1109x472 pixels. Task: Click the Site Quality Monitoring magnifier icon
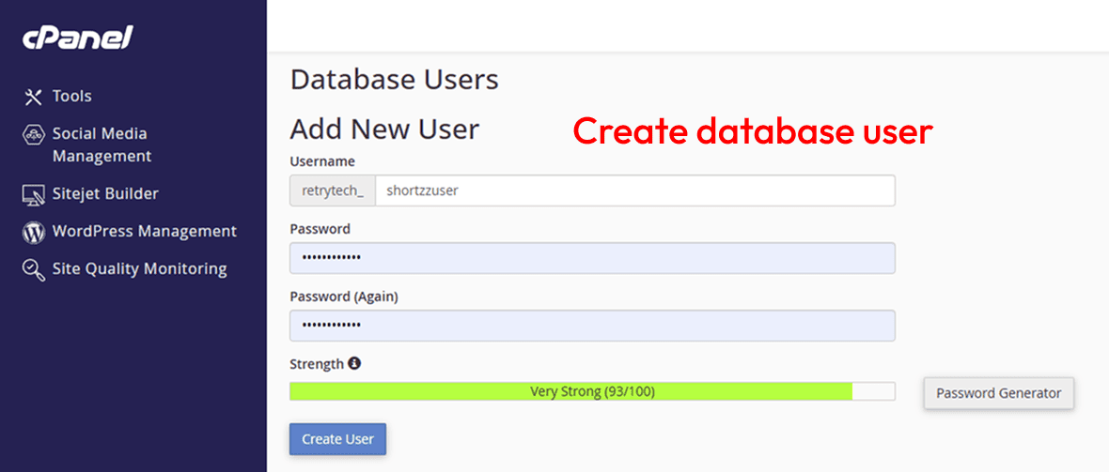pyautogui.click(x=34, y=270)
